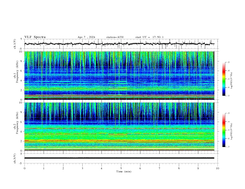Click the ch.1 PSD color scale bar
245x189 pixels.
pyautogui.click(x=224, y=79)
